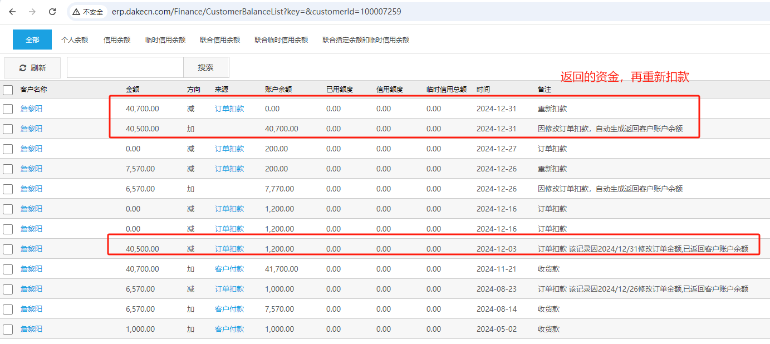The image size is (770, 344).
Task: Click the not-secure warning icon in address bar
Action: [76, 12]
